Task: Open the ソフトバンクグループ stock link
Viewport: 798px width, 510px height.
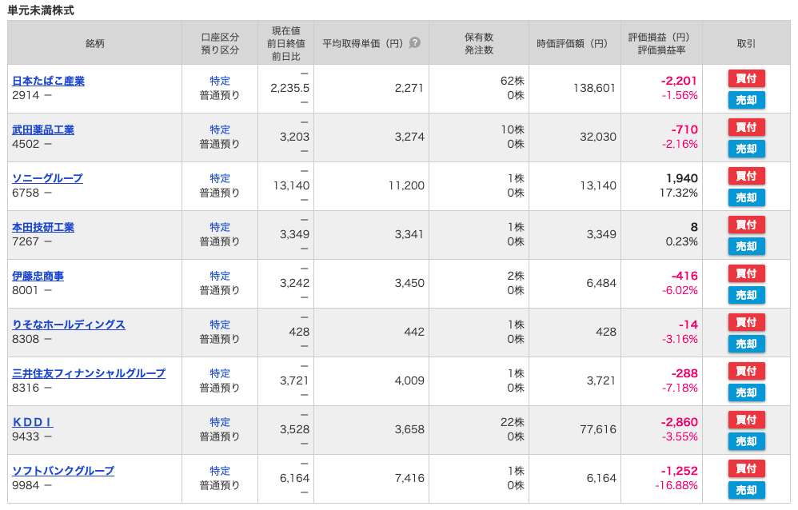Action: (63, 472)
